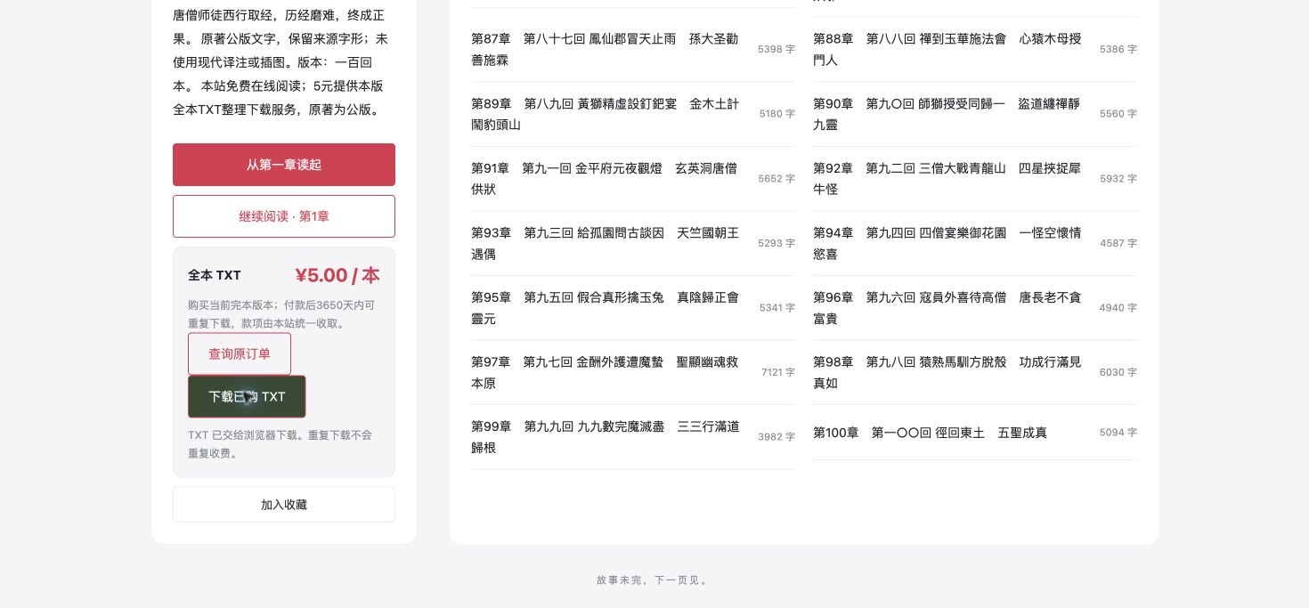Click the 7121 字 word count
The image size is (1309, 608).
coord(778,372)
